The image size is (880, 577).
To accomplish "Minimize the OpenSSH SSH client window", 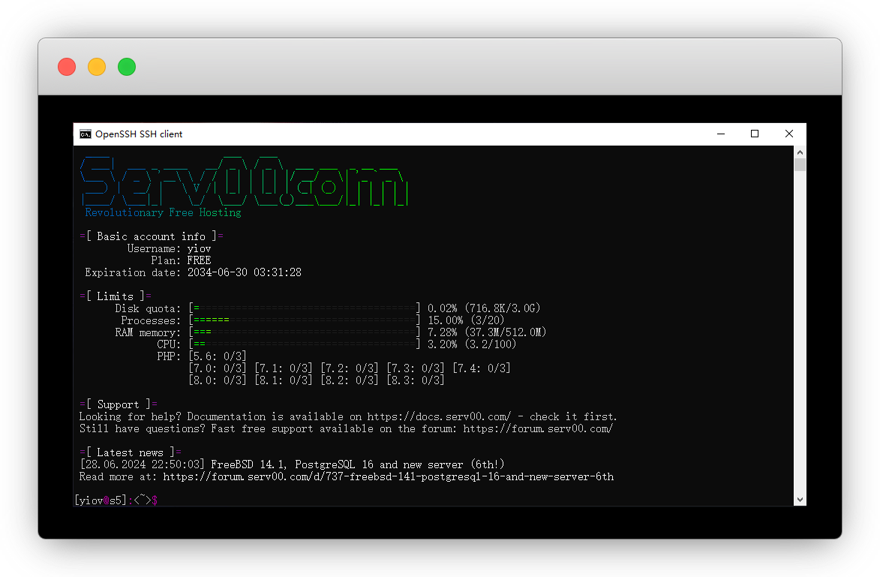I will point(720,134).
